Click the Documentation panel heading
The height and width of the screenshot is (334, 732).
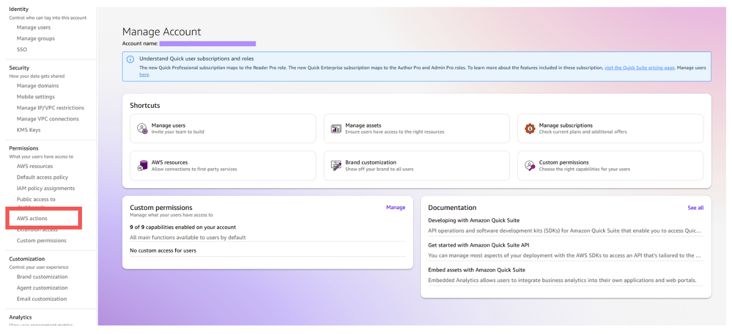pyautogui.click(x=452, y=208)
